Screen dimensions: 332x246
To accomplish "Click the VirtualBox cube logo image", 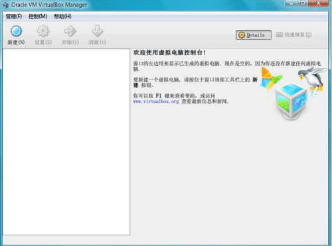I will tap(291, 102).
